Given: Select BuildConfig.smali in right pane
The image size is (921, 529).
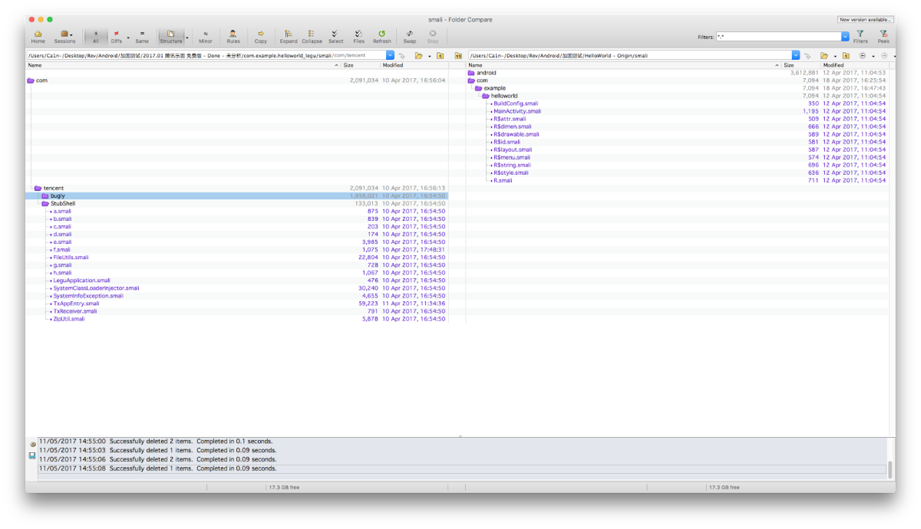Looking at the screenshot, I should pos(516,103).
